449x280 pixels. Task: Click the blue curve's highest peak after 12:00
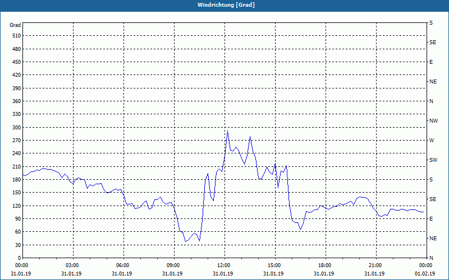click(227, 131)
